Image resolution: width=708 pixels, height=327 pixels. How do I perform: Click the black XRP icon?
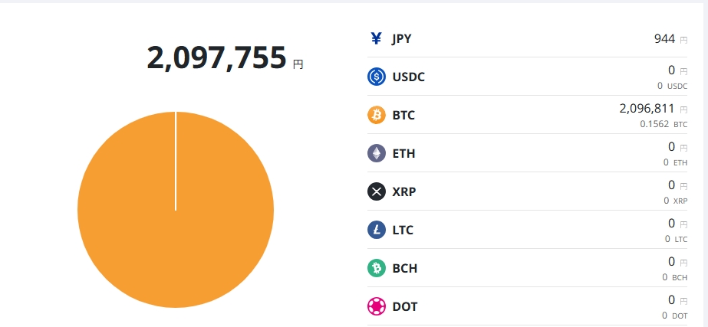click(377, 191)
